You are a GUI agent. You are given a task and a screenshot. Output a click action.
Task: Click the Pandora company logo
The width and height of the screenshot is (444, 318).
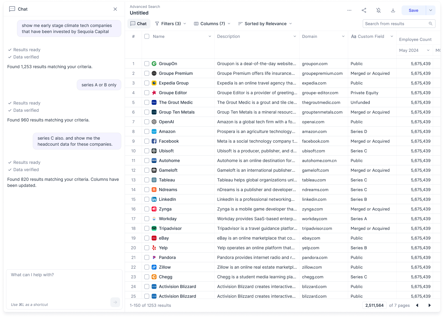tap(154, 257)
